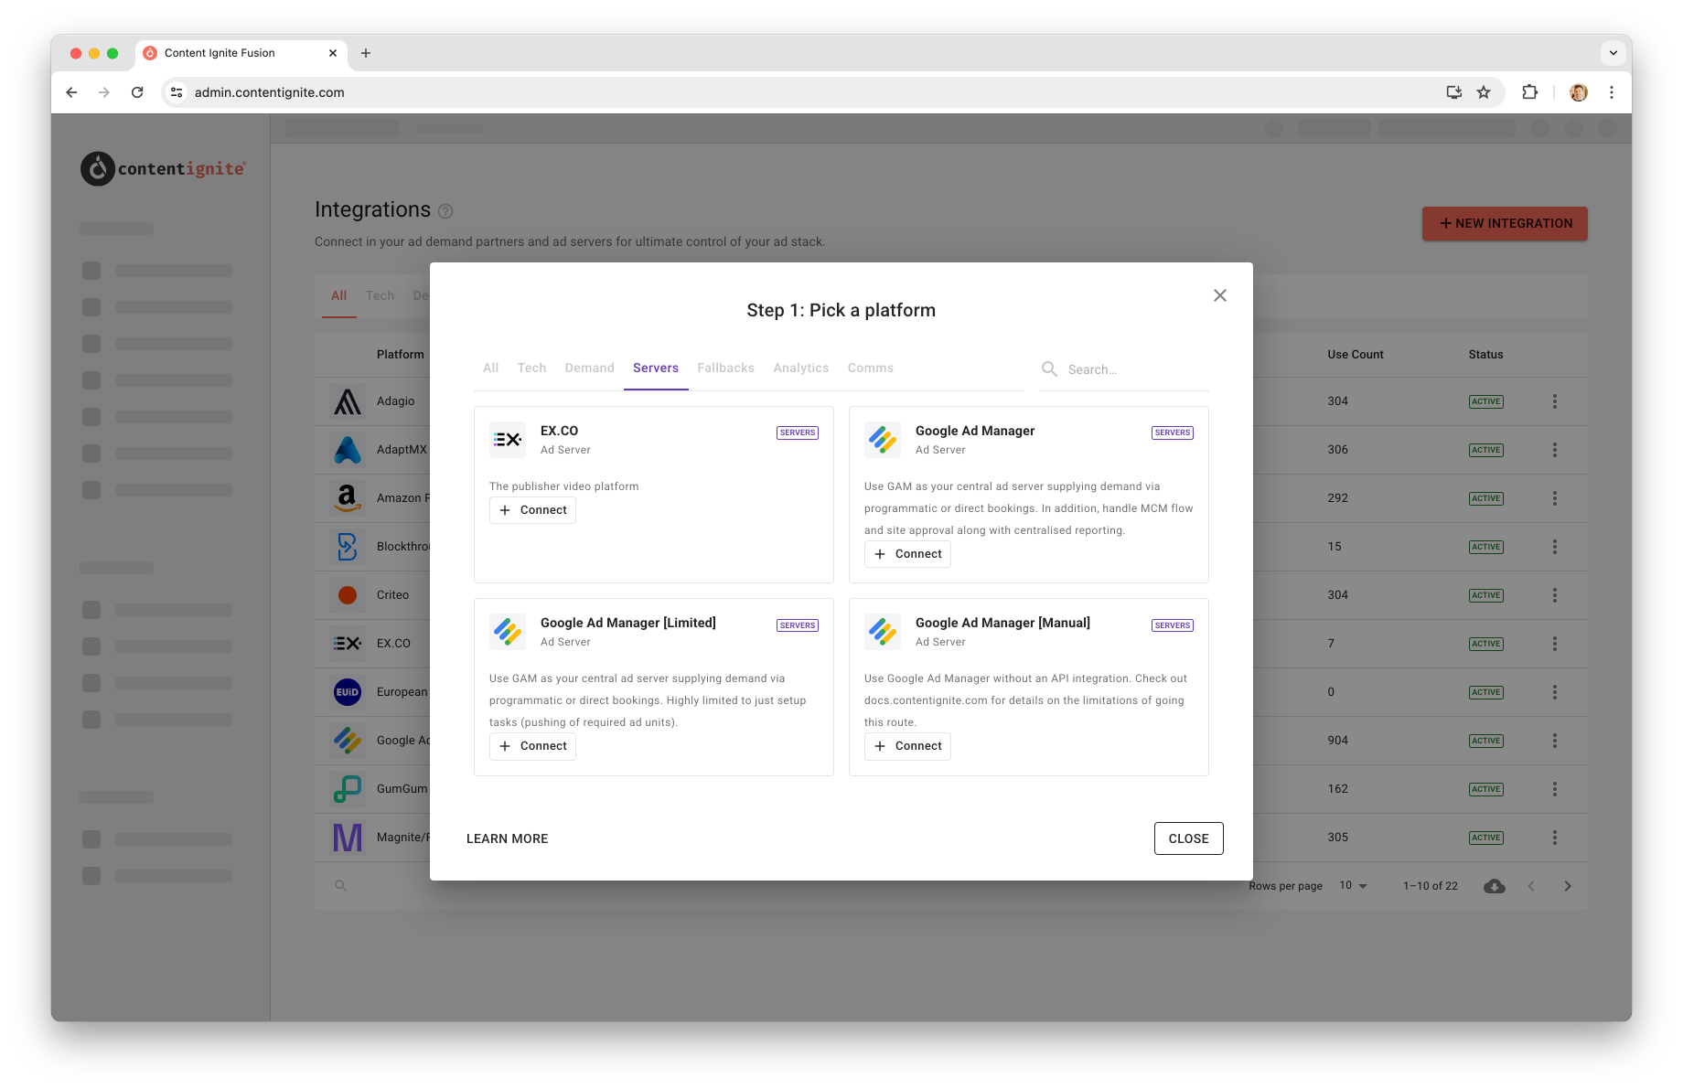Click the Criteo platform logo
Screen dimensions: 1683x1089
[x=348, y=595]
